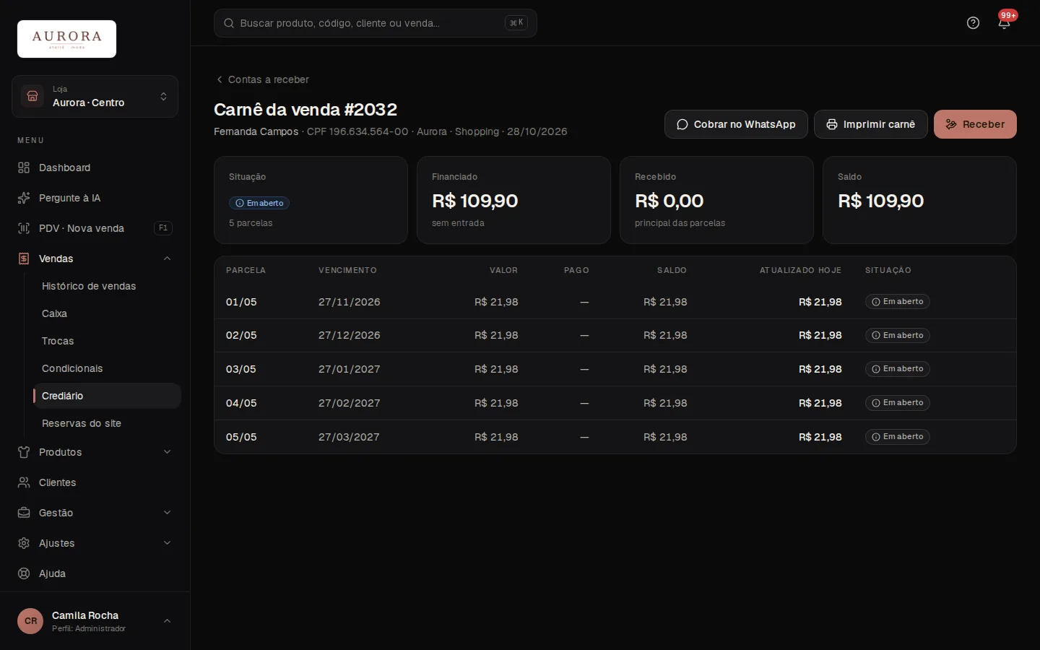This screenshot has height=650, width=1040.
Task: Click Em aberto status for 04/05
Action: [897, 403]
